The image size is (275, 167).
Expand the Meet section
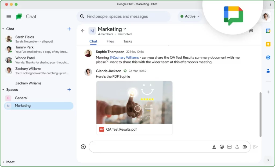[3, 162]
